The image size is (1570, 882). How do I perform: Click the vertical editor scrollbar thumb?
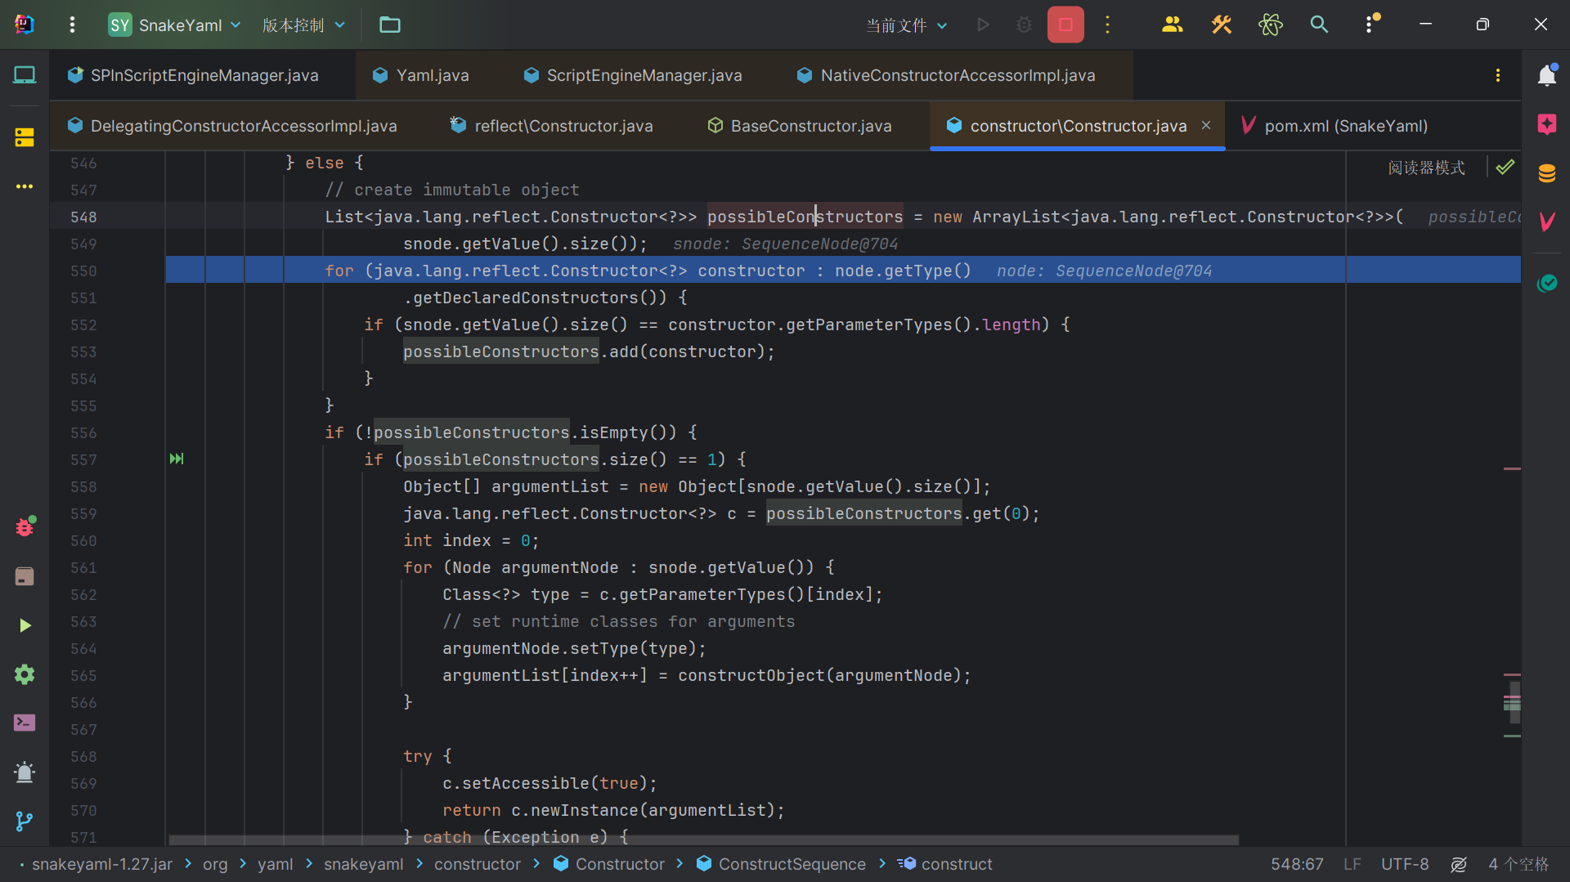pyautogui.click(x=1514, y=703)
